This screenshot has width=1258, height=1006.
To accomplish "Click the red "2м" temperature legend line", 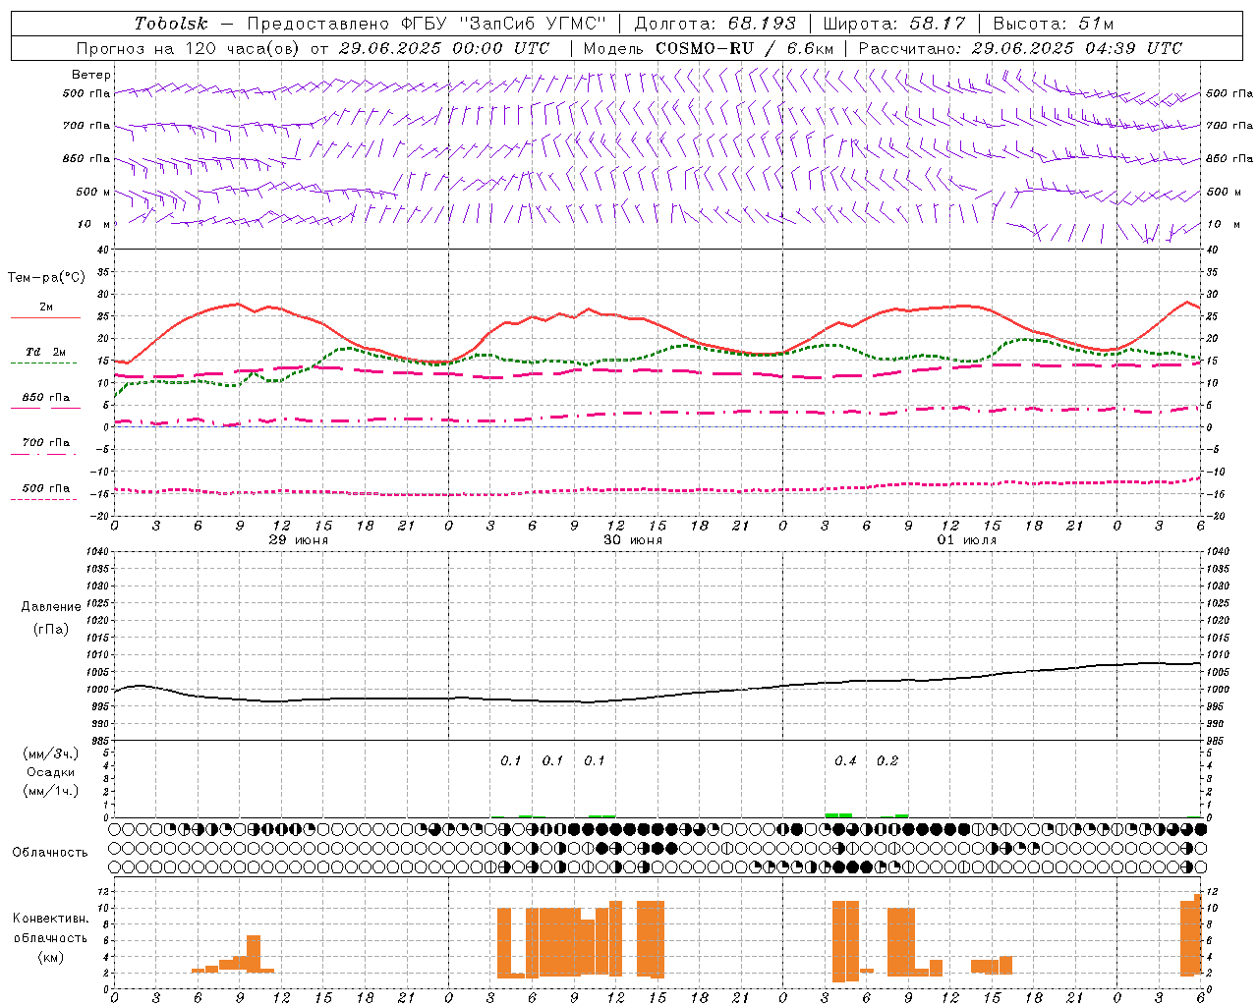I will coord(45,317).
